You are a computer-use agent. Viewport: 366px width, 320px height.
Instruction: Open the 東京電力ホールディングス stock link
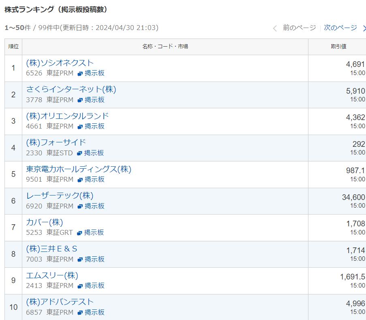[79, 169]
